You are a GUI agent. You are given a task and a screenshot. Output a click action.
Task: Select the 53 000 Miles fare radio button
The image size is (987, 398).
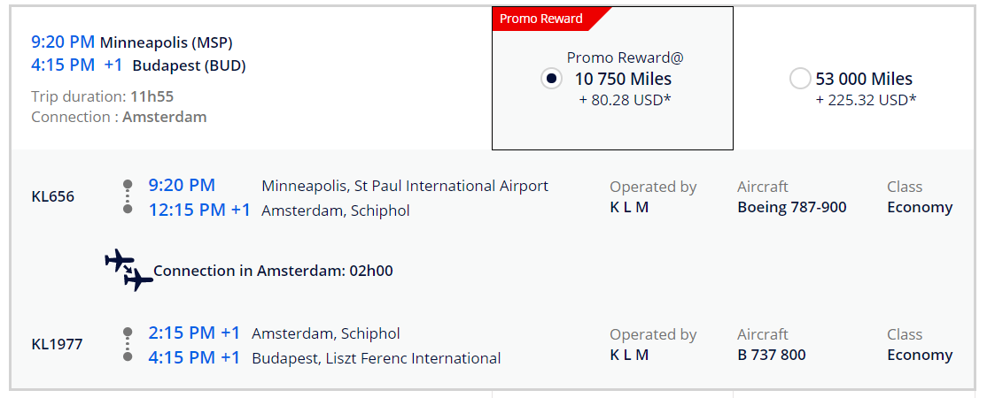[x=799, y=79]
